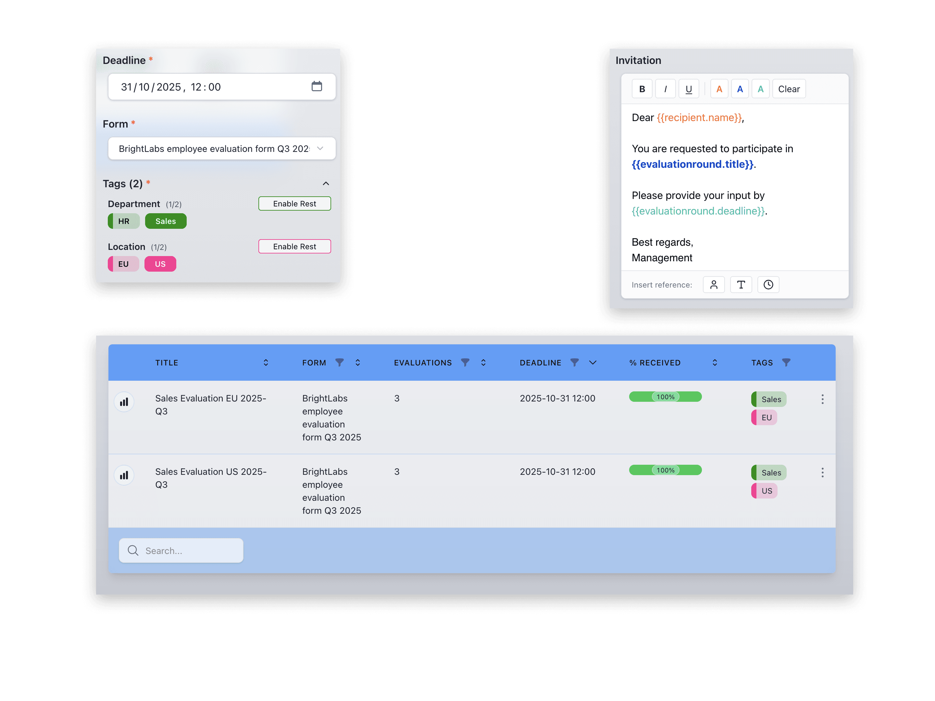The image size is (935, 701).
Task: Toggle the US location tag
Action: (x=160, y=264)
